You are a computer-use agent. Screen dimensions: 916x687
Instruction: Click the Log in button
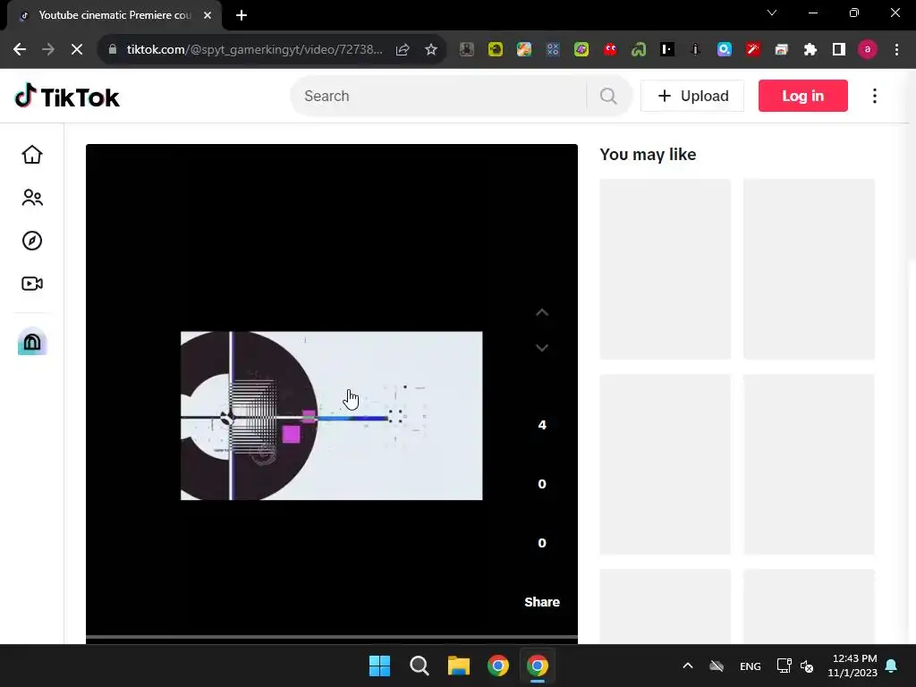pos(802,96)
